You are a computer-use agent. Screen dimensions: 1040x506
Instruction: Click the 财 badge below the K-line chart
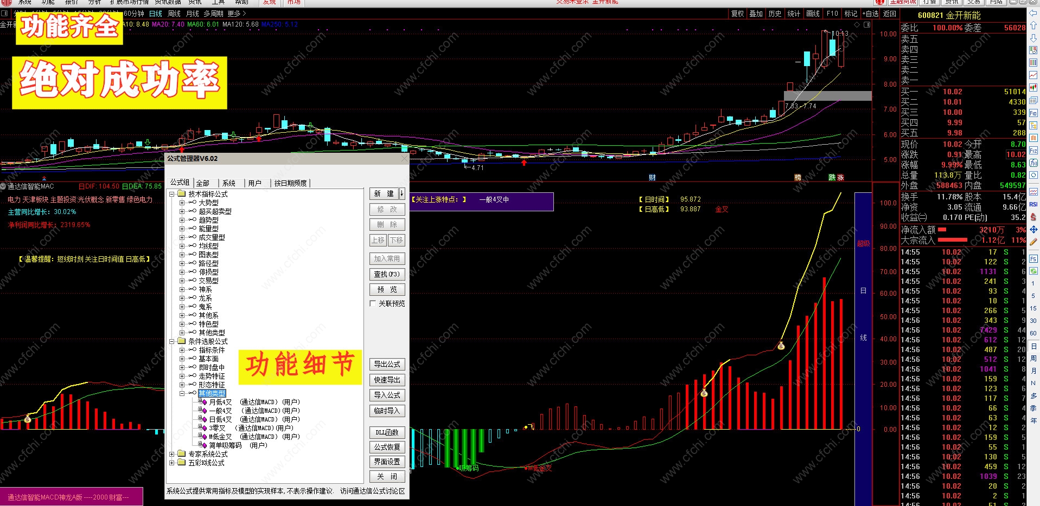652,178
